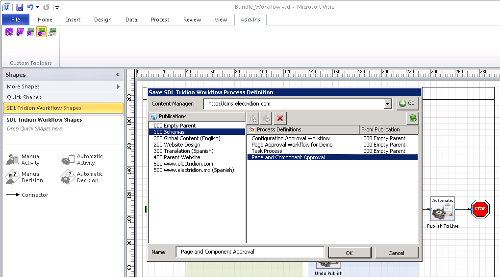Select 400 Parent Website publication
This screenshot has width=500, height=277.
tap(177, 157)
